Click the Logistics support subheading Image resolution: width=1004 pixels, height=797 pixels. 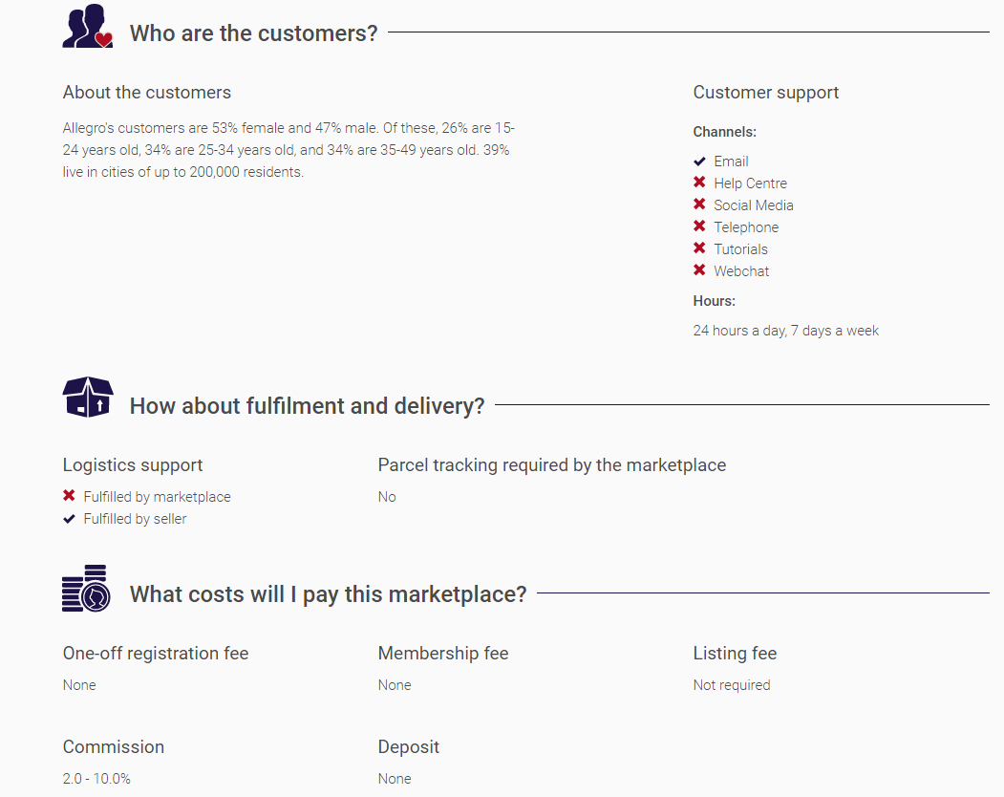[133, 465]
